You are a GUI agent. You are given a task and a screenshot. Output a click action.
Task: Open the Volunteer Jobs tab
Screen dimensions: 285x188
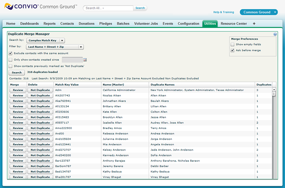pos(146,24)
